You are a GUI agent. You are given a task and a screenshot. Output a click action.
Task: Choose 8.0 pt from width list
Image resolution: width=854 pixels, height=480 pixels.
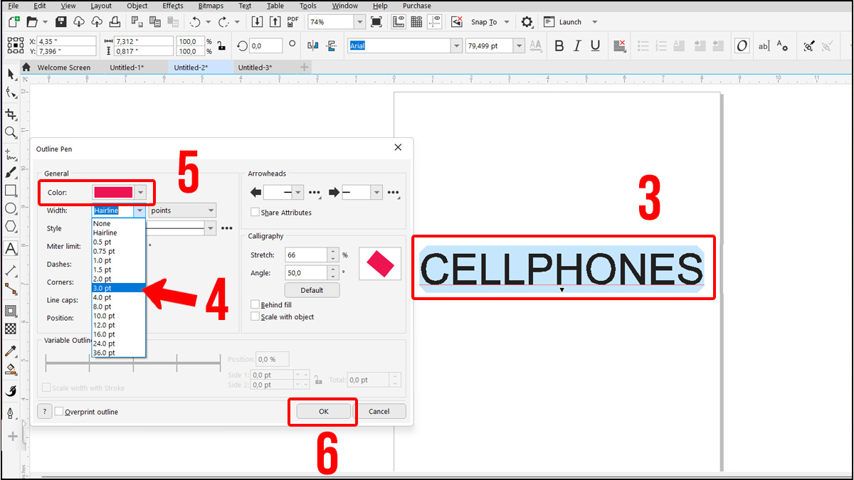118,306
